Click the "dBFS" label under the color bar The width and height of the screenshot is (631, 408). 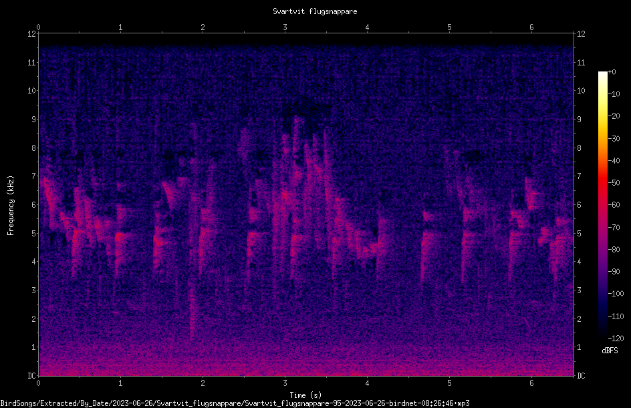(610, 351)
